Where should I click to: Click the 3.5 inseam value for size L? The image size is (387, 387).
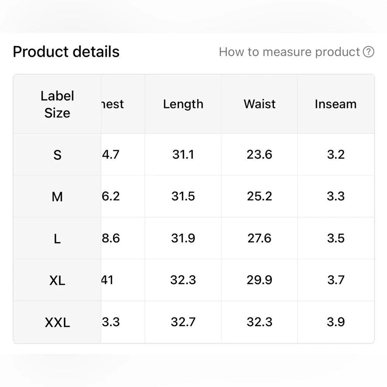336,238
